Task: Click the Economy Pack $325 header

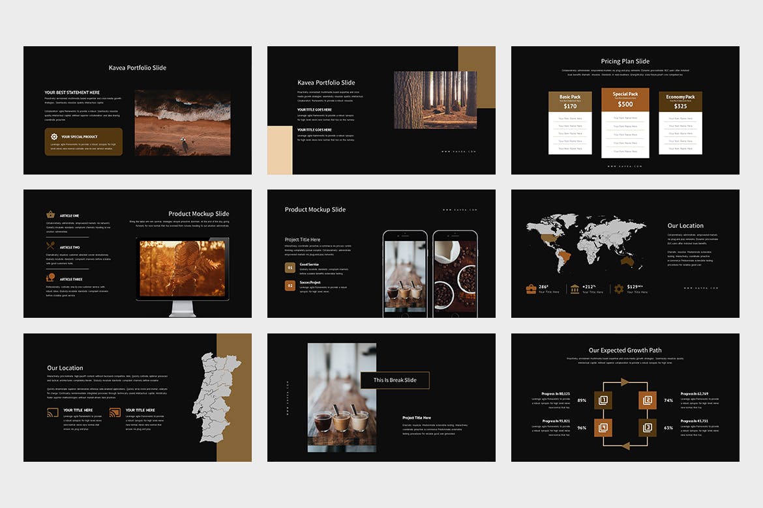Action: [680, 102]
